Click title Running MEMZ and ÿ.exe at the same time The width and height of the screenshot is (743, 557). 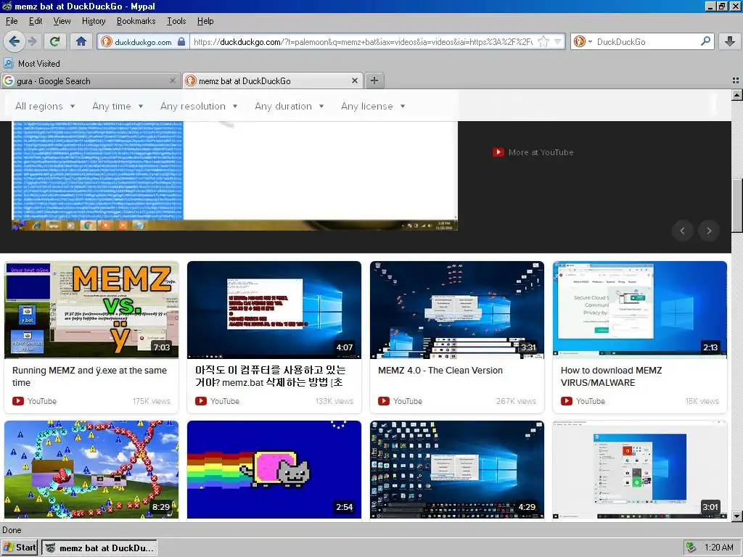tap(89, 376)
